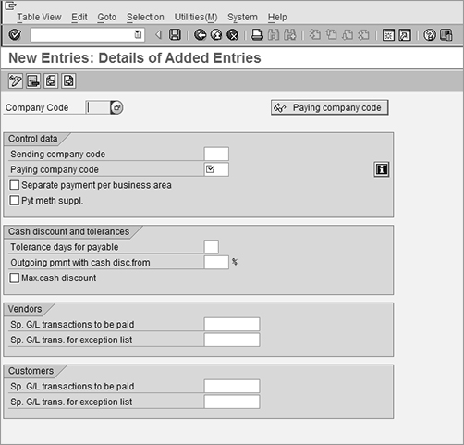This screenshot has width=464, height=445.
Task: Click the command entry field in toolbar
Action: tap(88, 35)
